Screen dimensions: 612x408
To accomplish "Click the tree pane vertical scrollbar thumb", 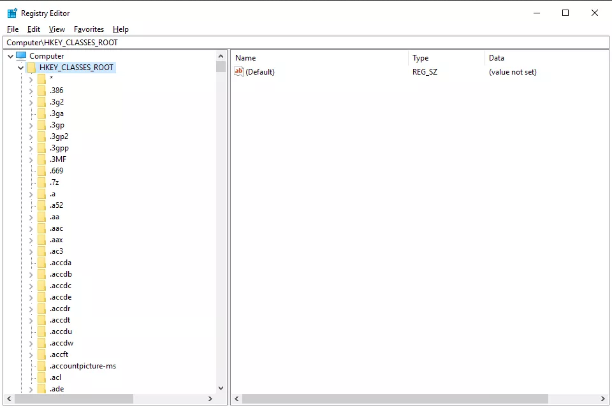I will pos(221,67).
